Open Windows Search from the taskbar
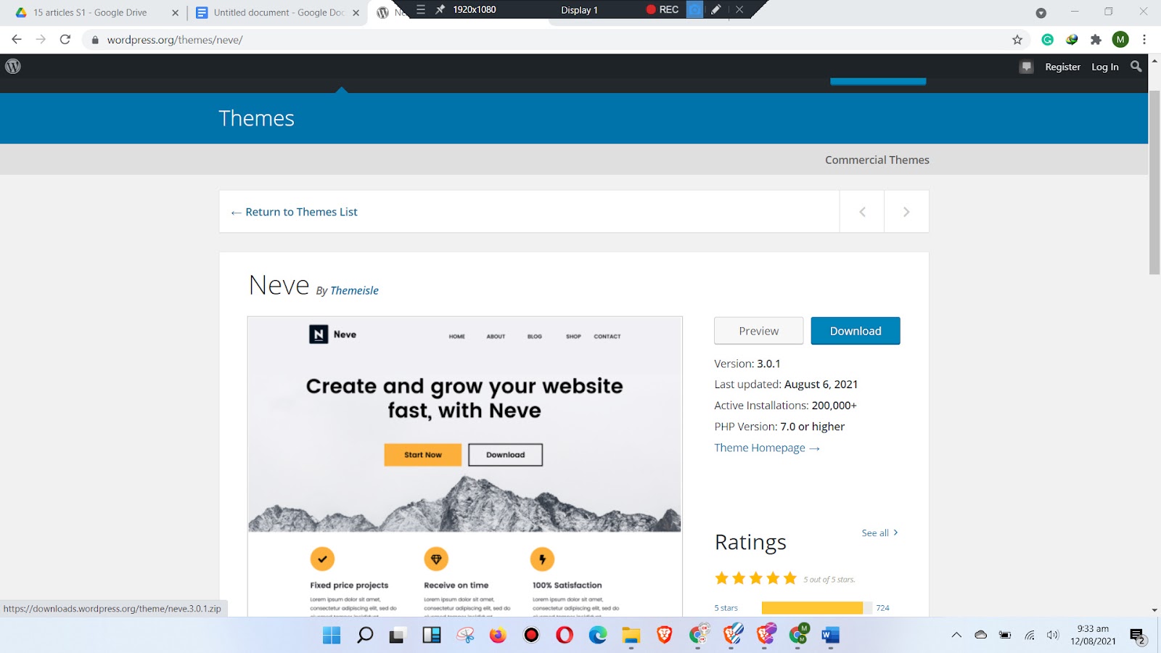This screenshot has width=1161, height=653. pyautogui.click(x=365, y=636)
